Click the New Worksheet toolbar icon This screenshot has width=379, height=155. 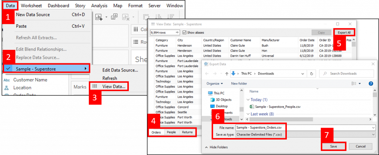(98, 17)
